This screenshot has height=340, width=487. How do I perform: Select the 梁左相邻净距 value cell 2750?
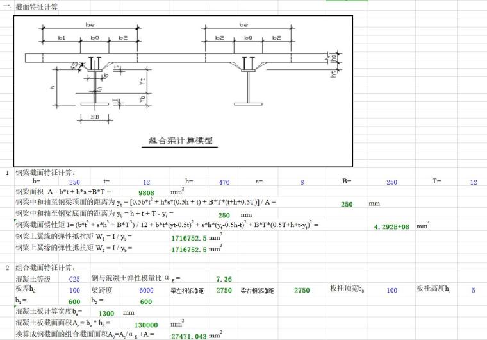point(223,291)
